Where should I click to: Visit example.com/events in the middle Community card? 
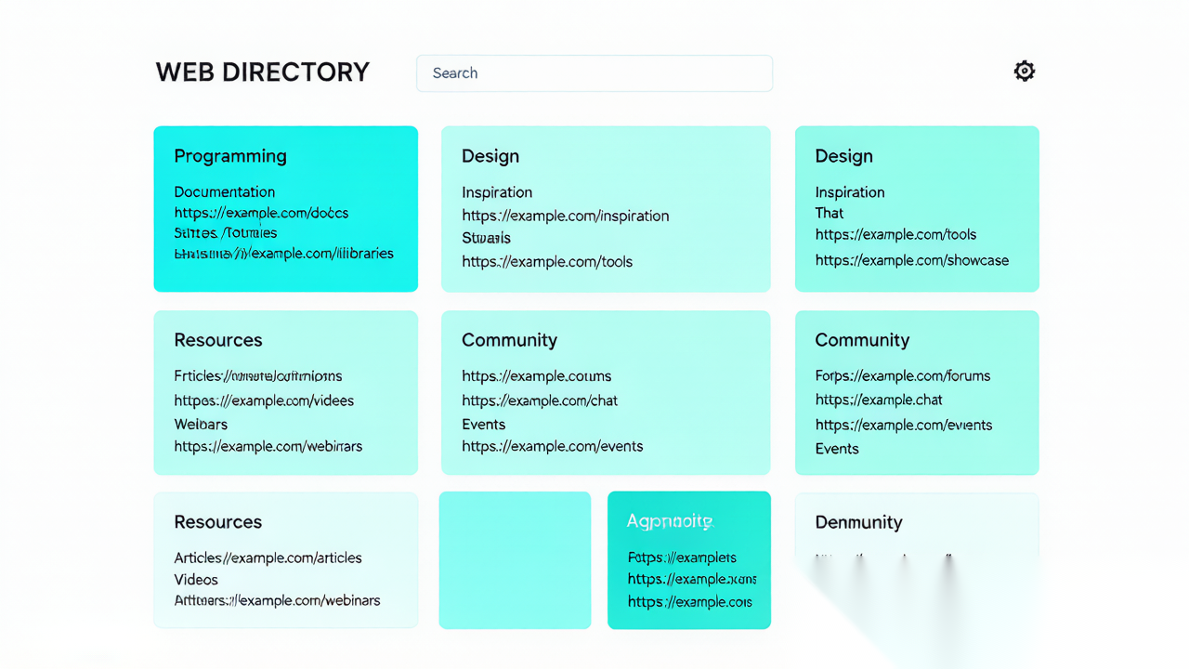coord(552,446)
